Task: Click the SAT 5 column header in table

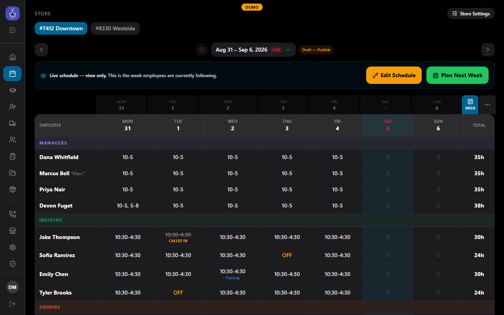Action: click(388, 125)
